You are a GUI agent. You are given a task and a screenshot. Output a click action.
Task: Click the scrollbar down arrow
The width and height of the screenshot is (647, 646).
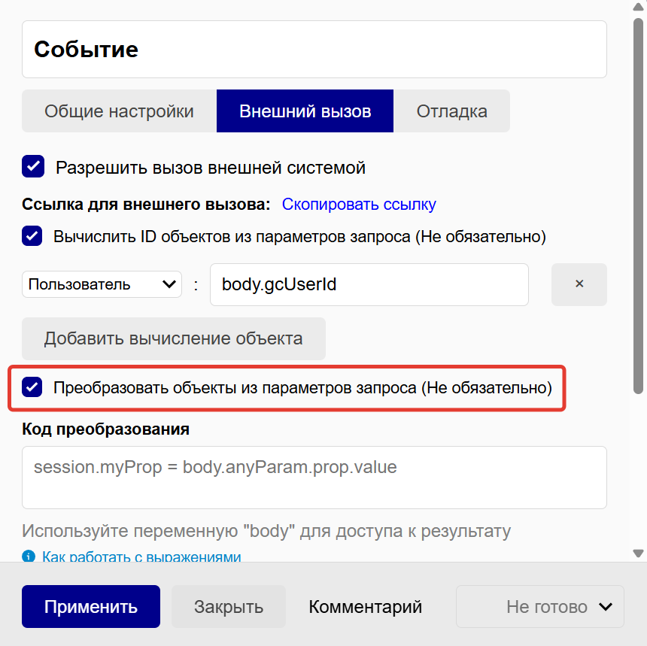pyautogui.click(x=639, y=553)
